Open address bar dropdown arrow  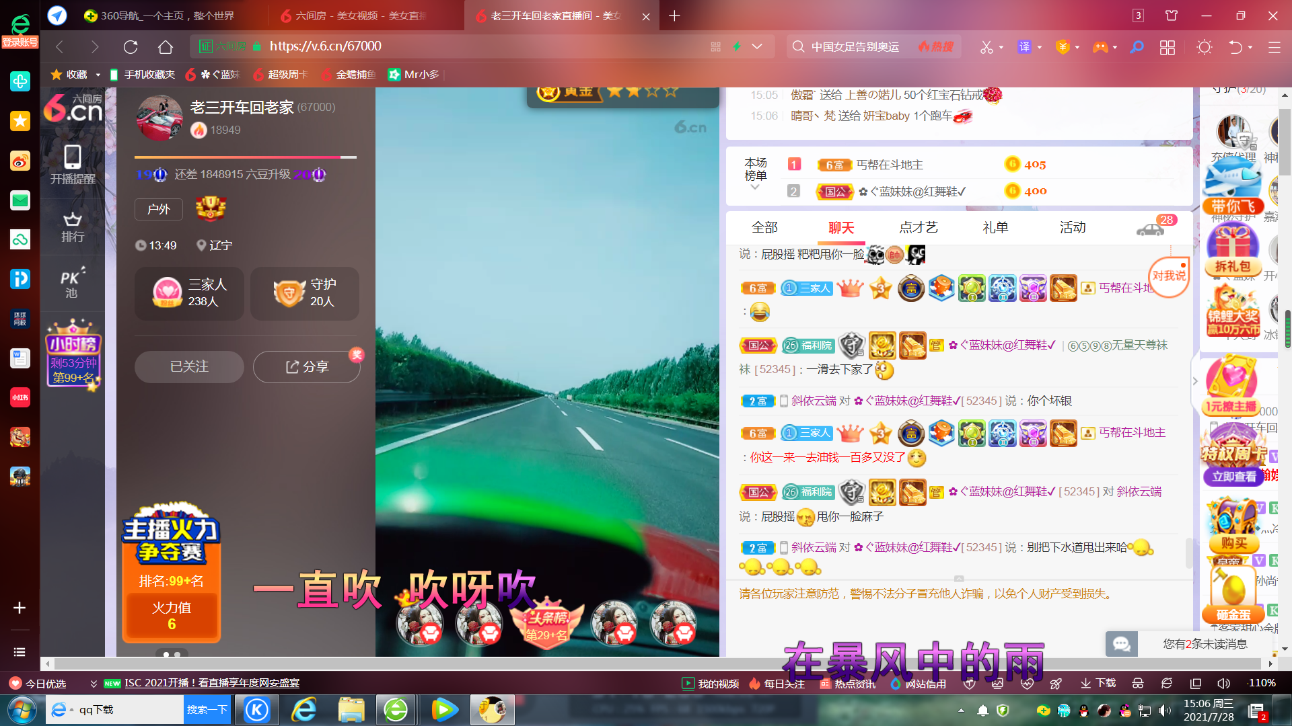coord(757,46)
